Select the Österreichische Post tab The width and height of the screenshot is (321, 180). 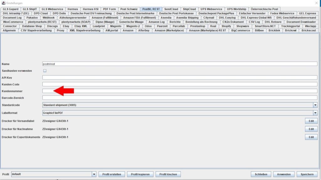click(265, 9)
